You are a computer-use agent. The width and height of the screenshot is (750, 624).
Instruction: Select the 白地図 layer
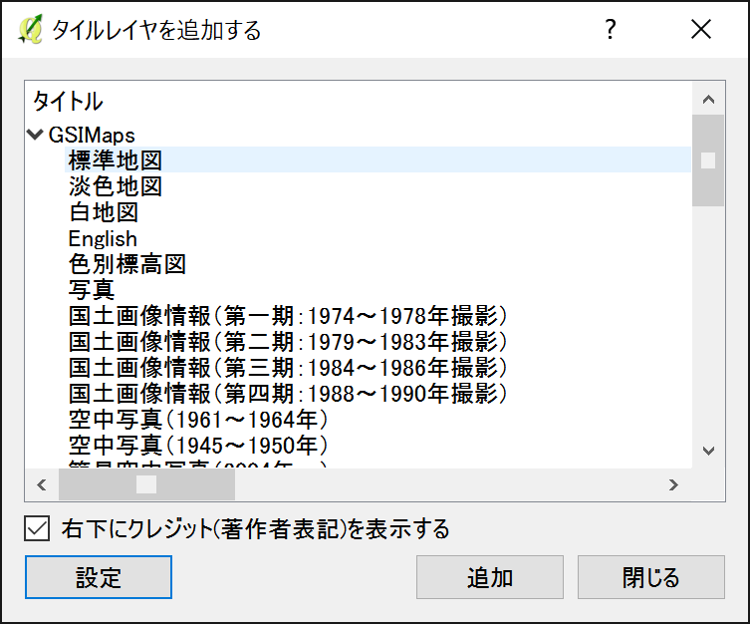(104, 212)
